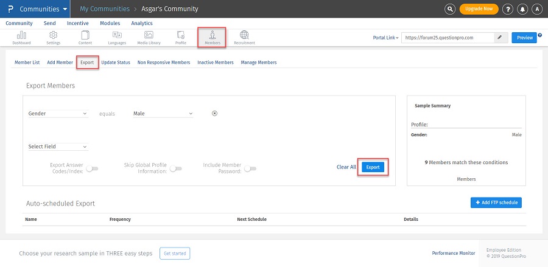Expand the Gender field dropdown

(58, 113)
